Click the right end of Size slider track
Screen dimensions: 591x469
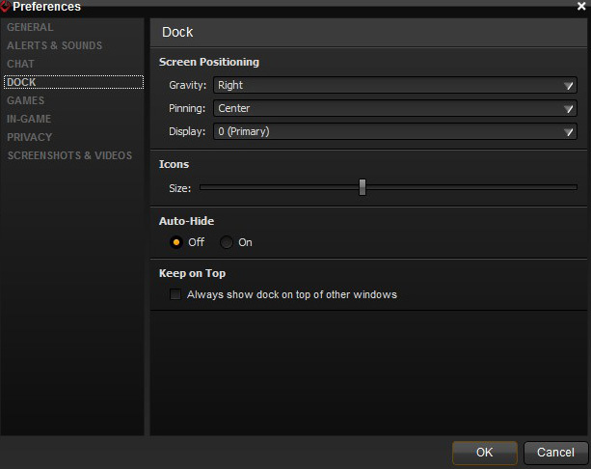(x=574, y=187)
